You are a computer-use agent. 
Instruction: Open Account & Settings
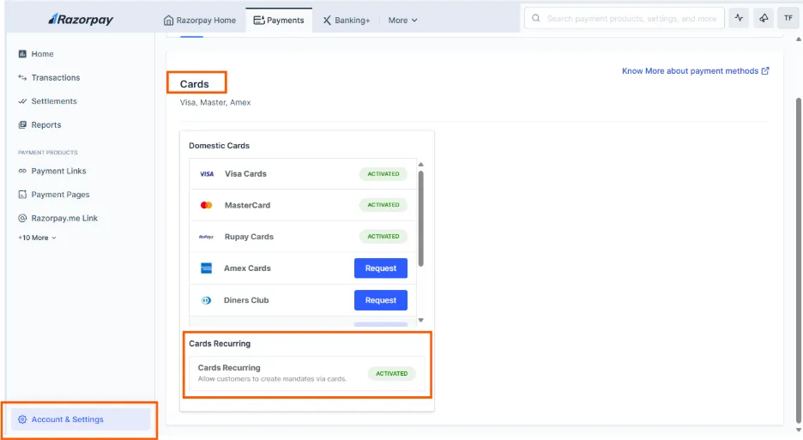point(81,419)
